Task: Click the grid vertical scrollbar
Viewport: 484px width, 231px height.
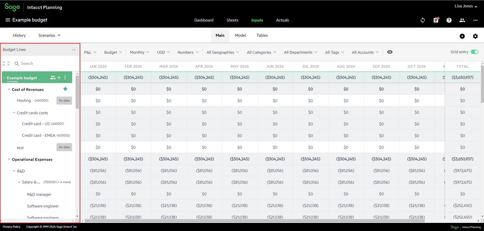Action: (x=482, y=84)
